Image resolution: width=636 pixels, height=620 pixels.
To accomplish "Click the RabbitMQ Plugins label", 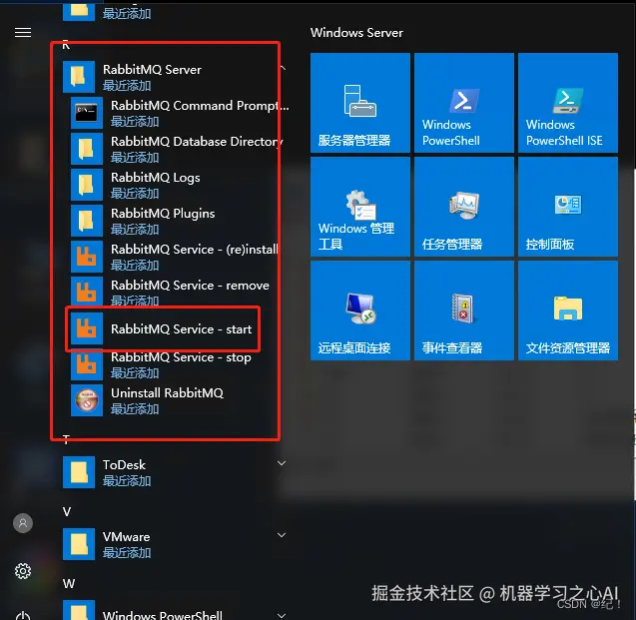I will [x=163, y=214].
